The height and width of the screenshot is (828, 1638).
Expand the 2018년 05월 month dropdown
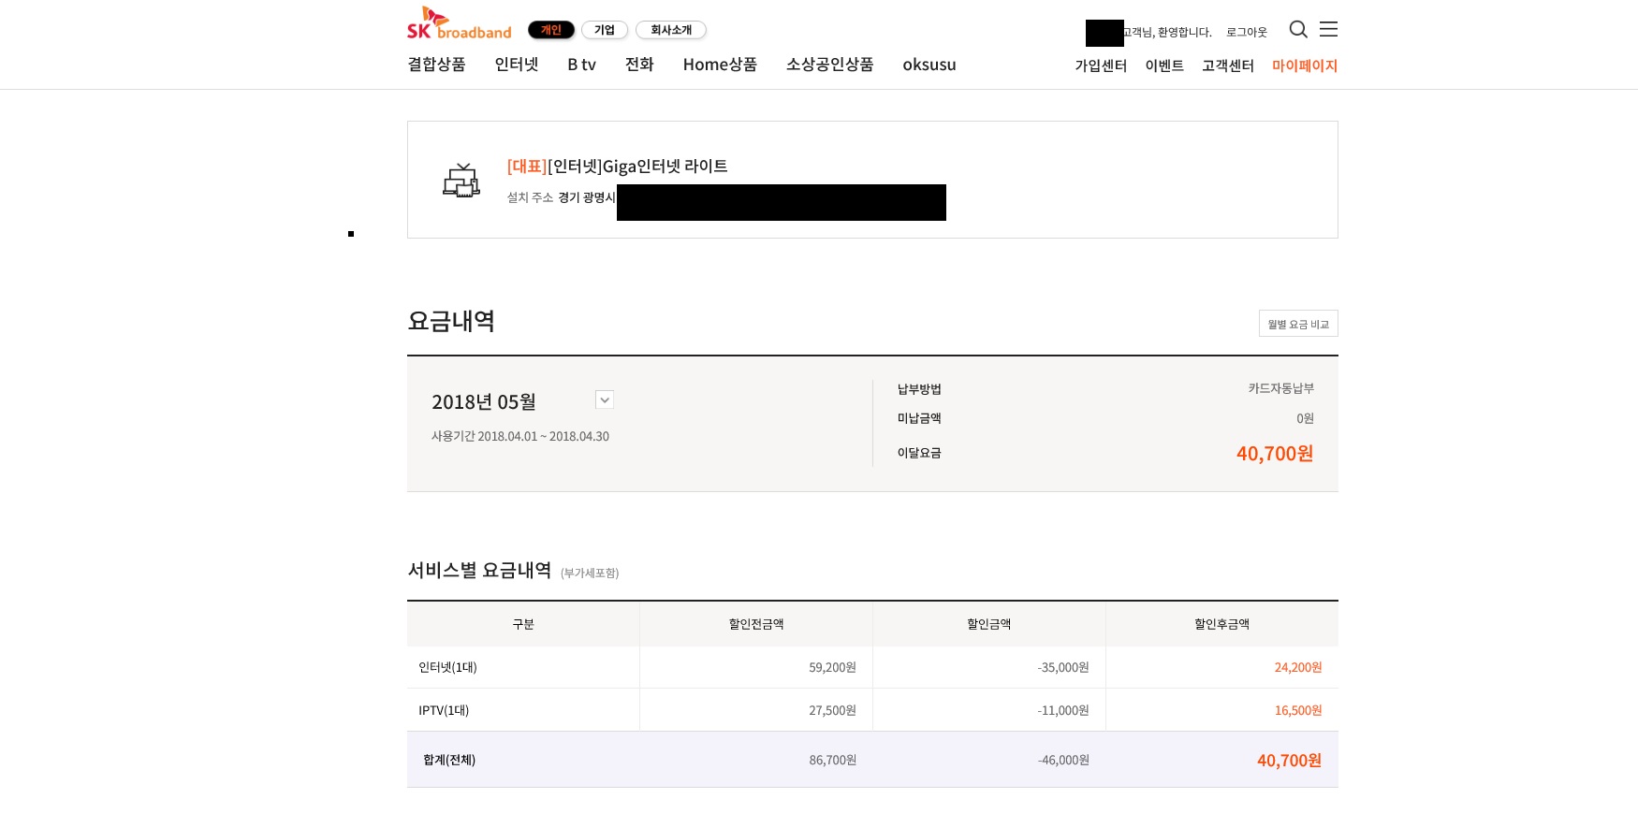point(605,399)
